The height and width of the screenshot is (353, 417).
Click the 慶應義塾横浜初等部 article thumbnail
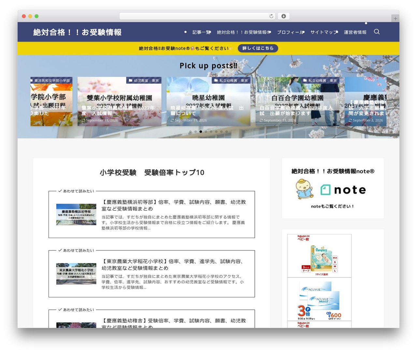76,214
